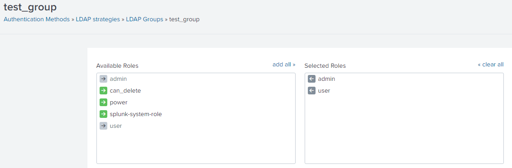The height and width of the screenshot is (168, 512).
Task: Click the 'add all »' link
Action: click(x=284, y=65)
